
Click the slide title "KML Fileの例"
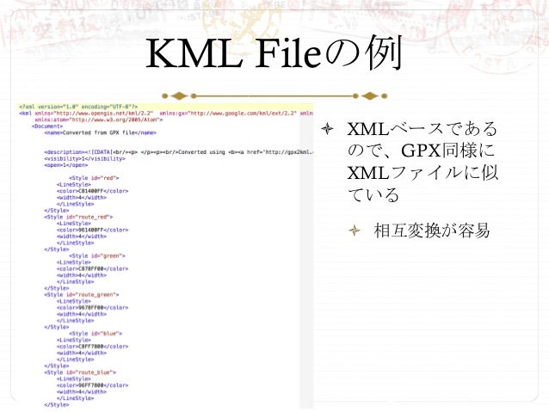(x=274, y=53)
